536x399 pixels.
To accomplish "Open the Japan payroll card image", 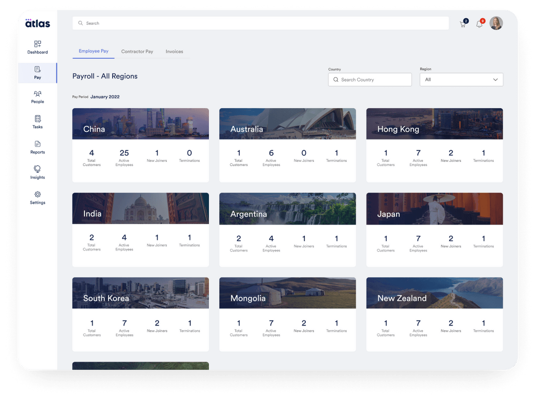I will tap(434, 208).
